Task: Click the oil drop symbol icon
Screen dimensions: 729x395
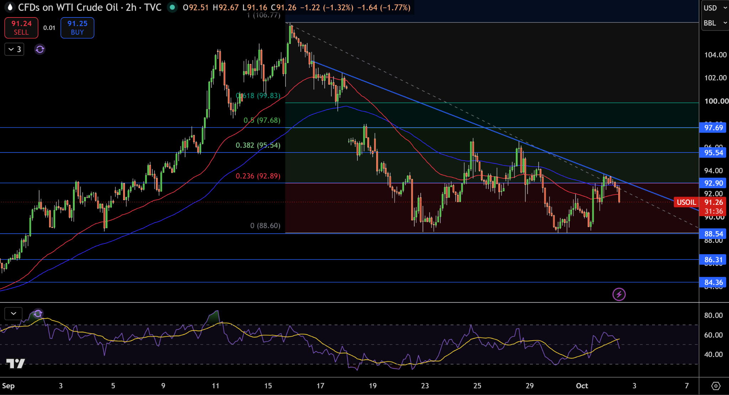Action: [x=10, y=7]
